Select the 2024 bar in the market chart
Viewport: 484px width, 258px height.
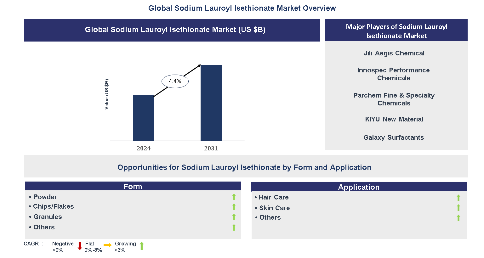coord(144,118)
